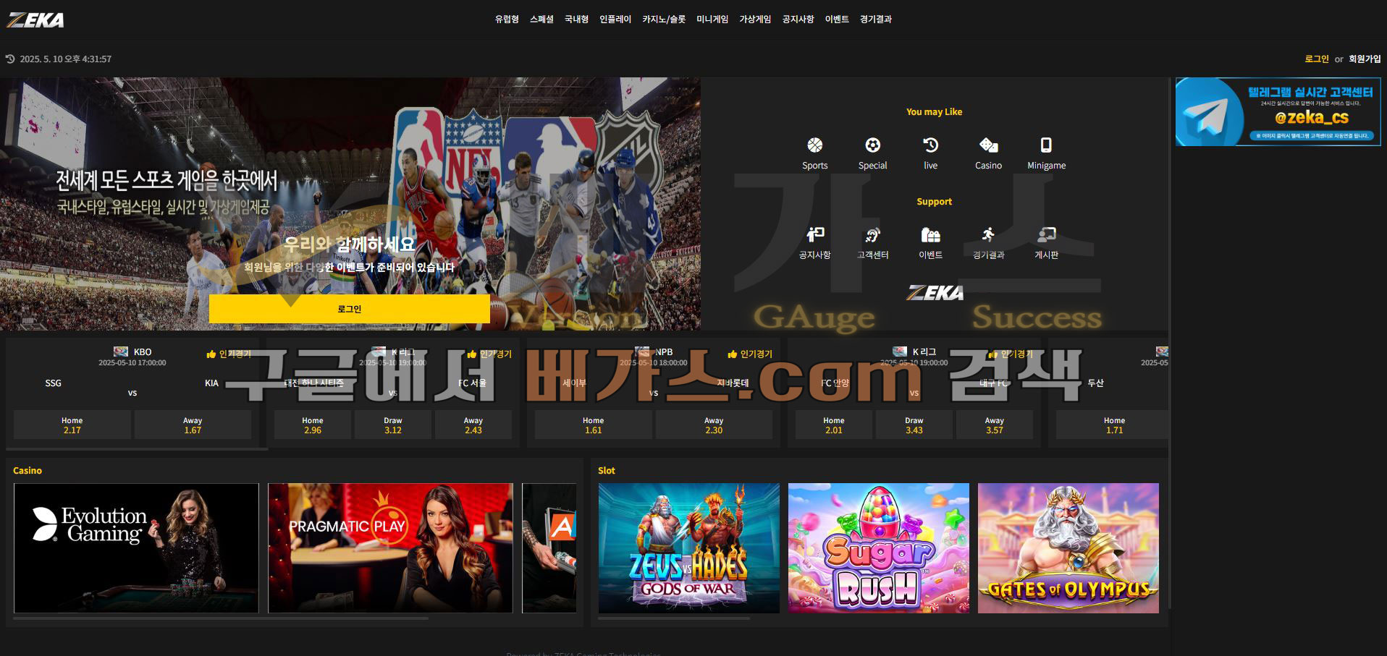Open the 경기결과 top menu item
Screen dimensions: 1387x656
pyautogui.click(x=875, y=20)
